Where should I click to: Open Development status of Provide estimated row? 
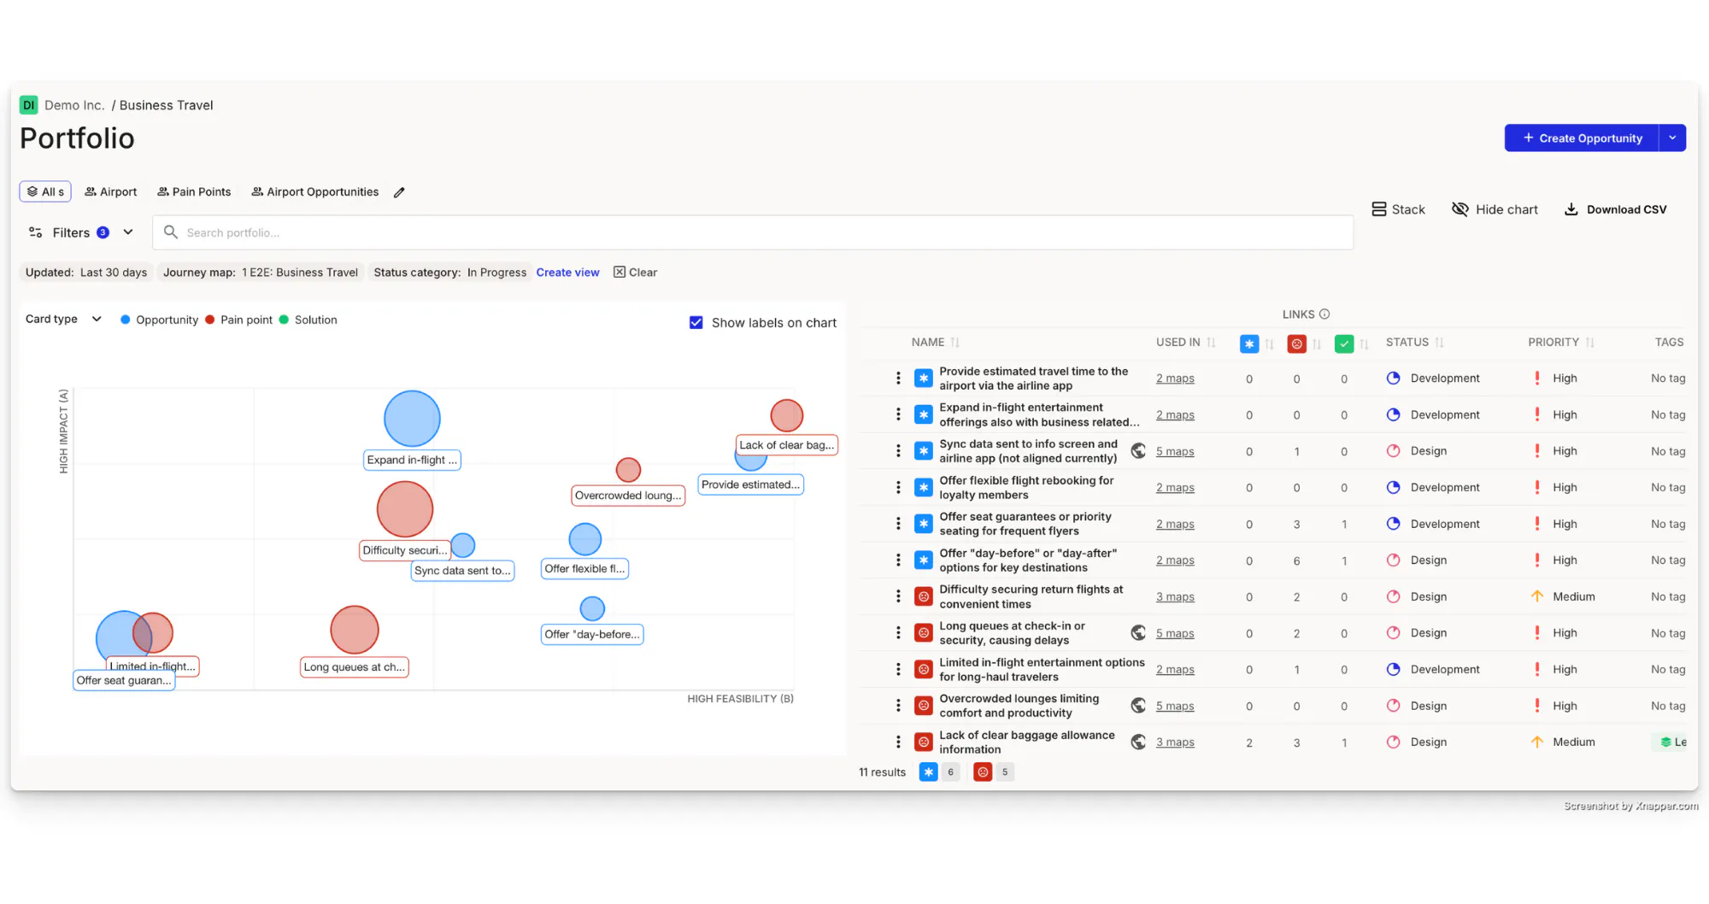pyautogui.click(x=1433, y=378)
